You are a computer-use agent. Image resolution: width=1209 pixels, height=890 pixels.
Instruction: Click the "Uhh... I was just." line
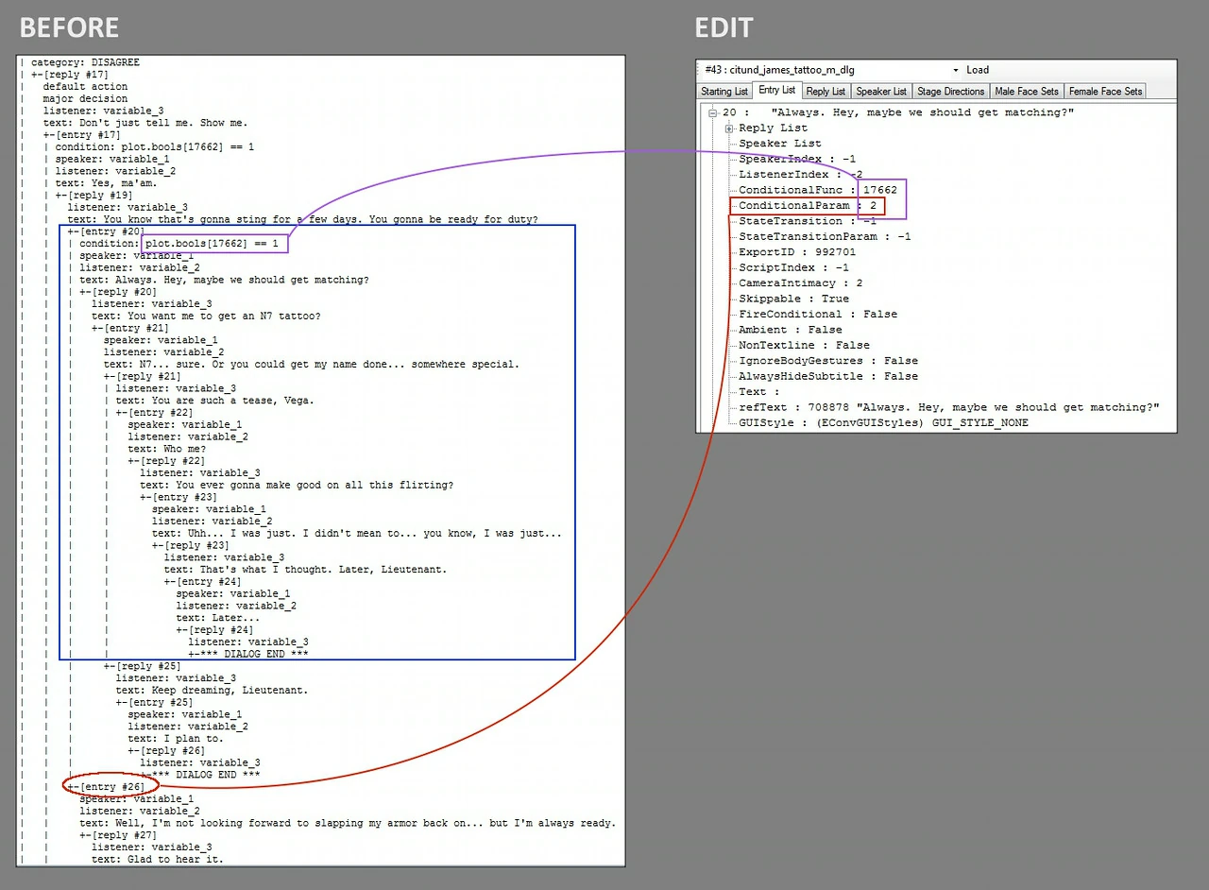(x=357, y=533)
